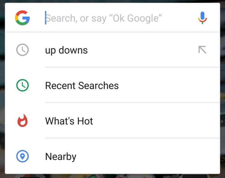
Task: Tap the green clock Recent Searches icon
Action: tap(22, 85)
